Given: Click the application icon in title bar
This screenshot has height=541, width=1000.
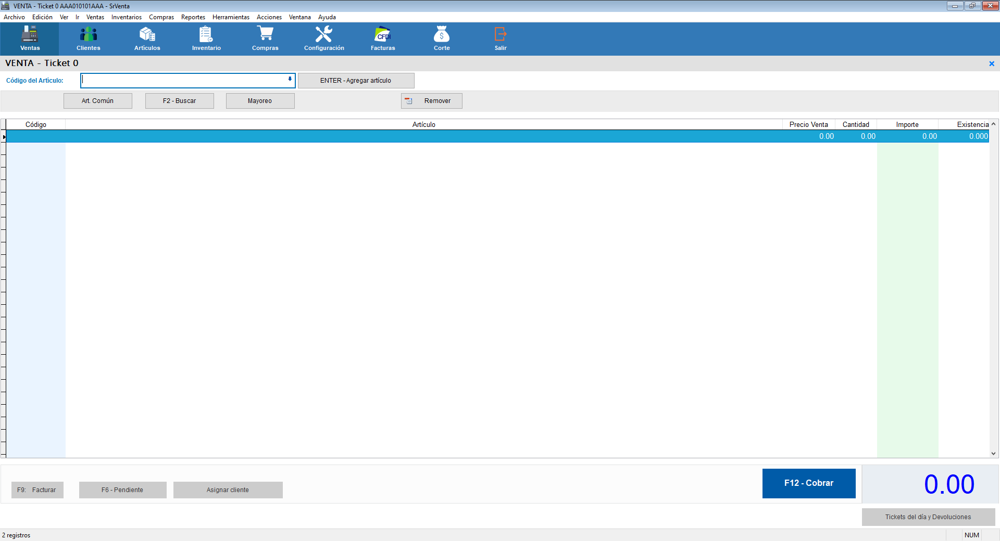Looking at the screenshot, I should pyautogui.click(x=6, y=6).
